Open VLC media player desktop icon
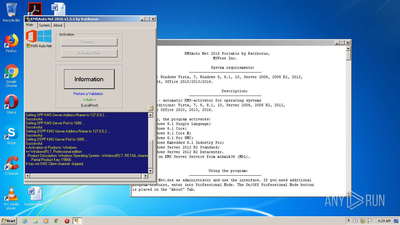Viewport: 400px width, 225px height. (11, 198)
